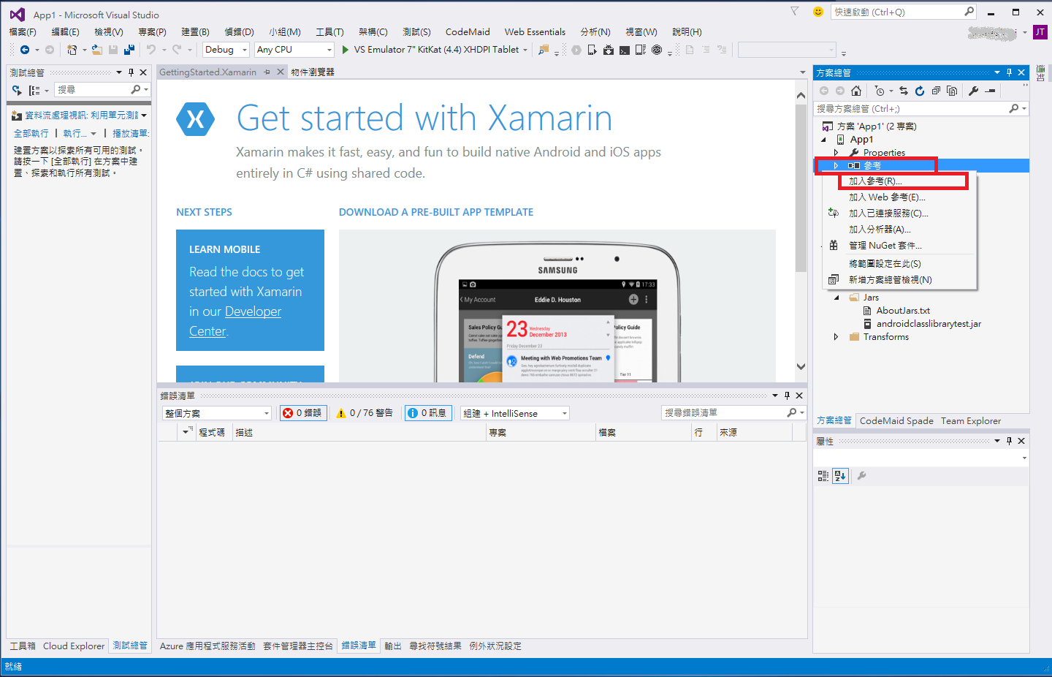Viewport: 1052px width, 677px height.
Task: Toggle the 0 錯誤 errors filter button
Action: [x=302, y=413]
